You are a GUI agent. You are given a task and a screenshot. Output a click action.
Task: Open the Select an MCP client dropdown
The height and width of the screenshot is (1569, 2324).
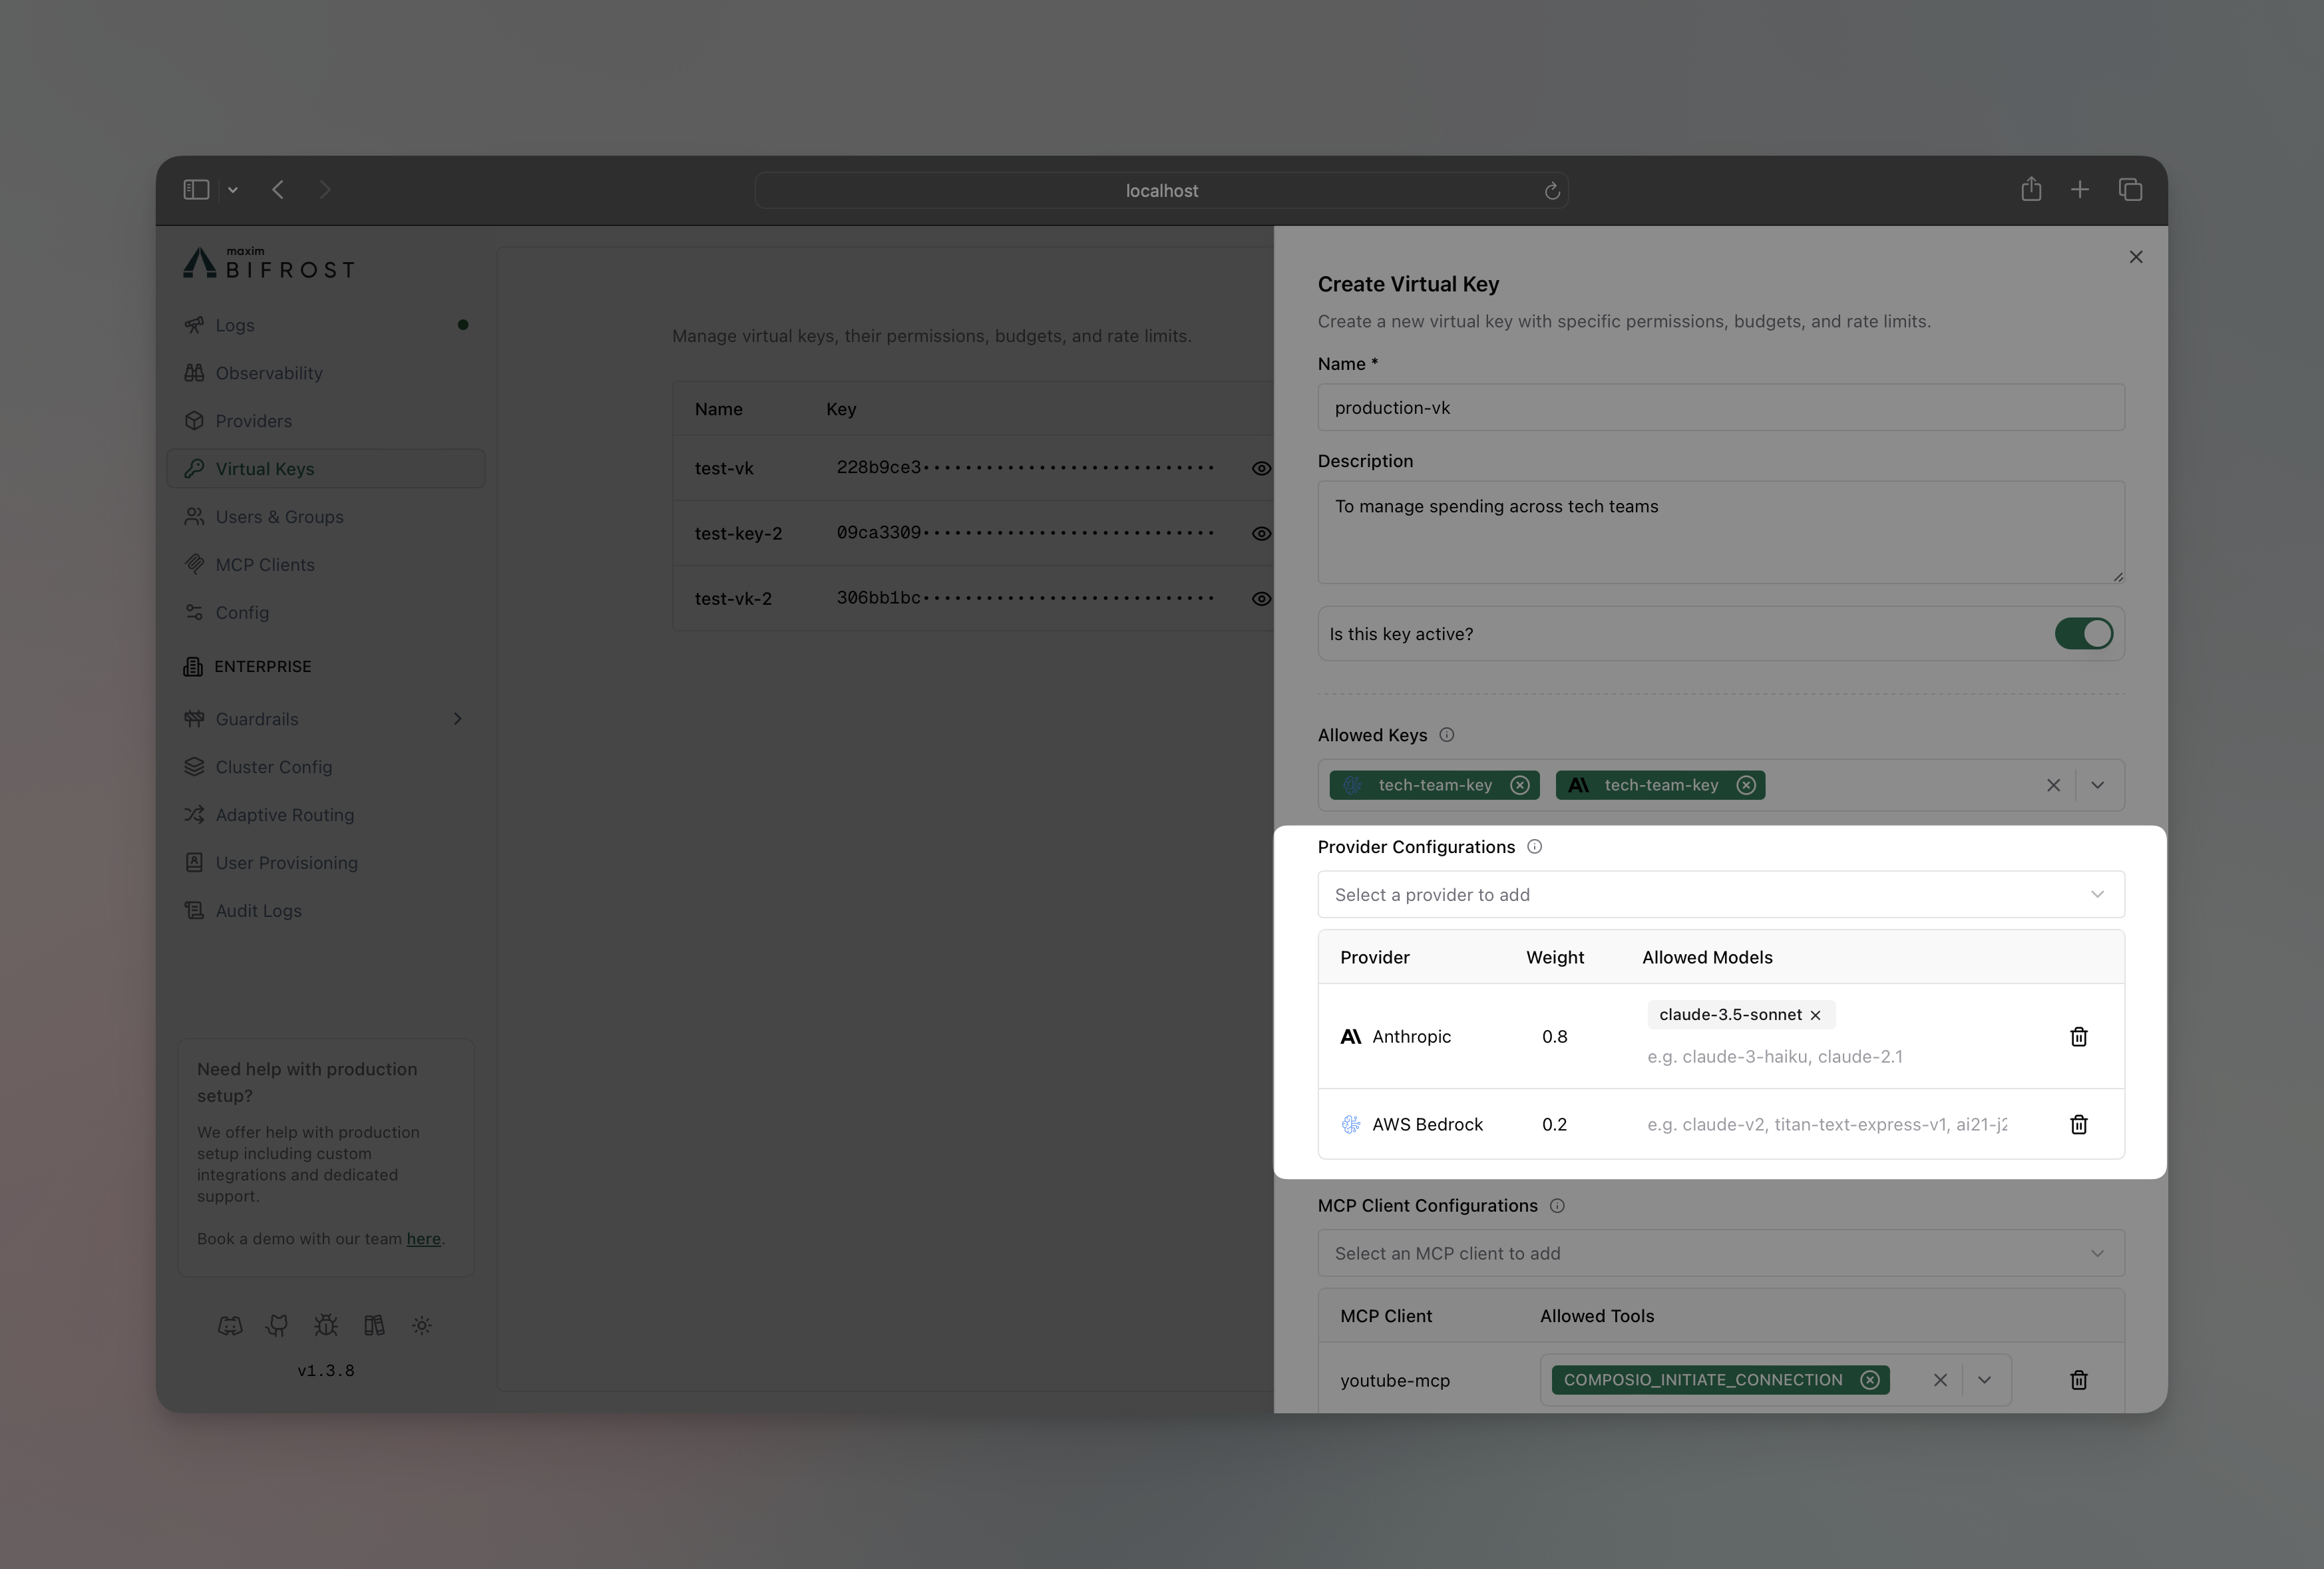point(1720,1253)
